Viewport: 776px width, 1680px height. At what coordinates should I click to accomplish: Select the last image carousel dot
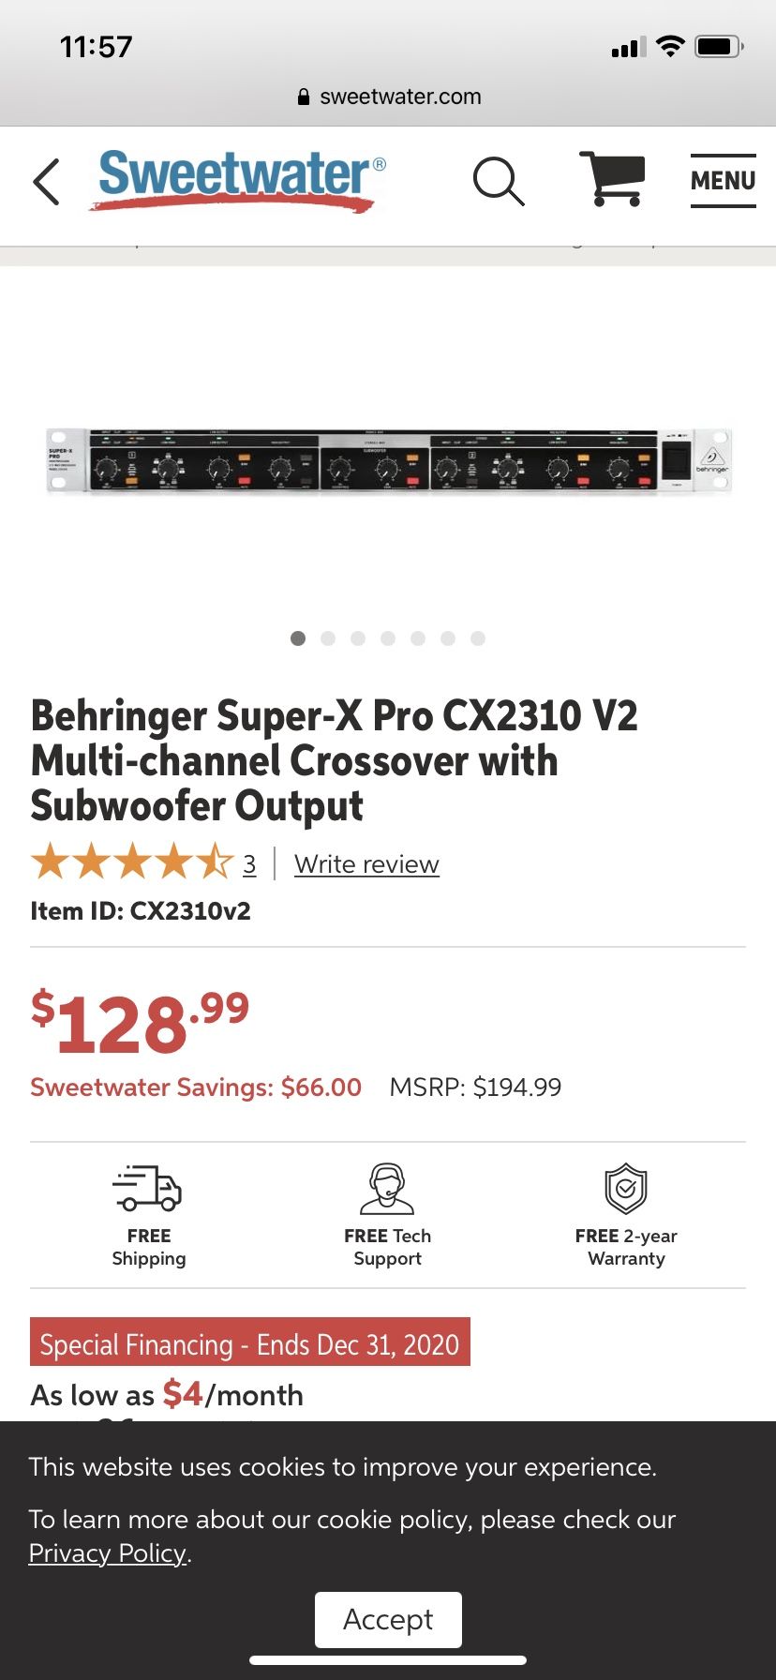pos(478,638)
